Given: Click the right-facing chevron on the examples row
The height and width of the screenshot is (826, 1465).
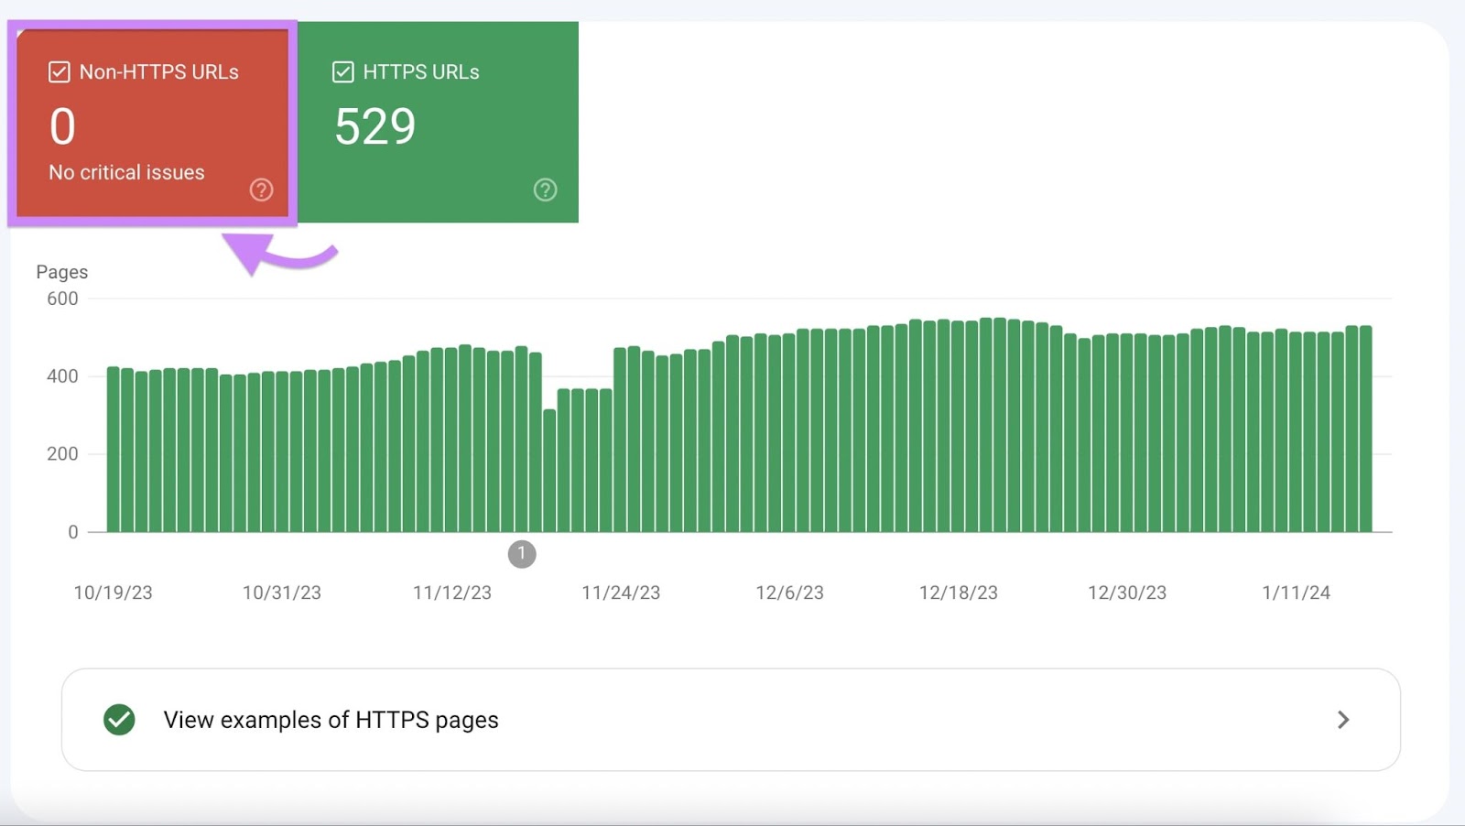Looking at the screenshot, I should point(1342,720).
